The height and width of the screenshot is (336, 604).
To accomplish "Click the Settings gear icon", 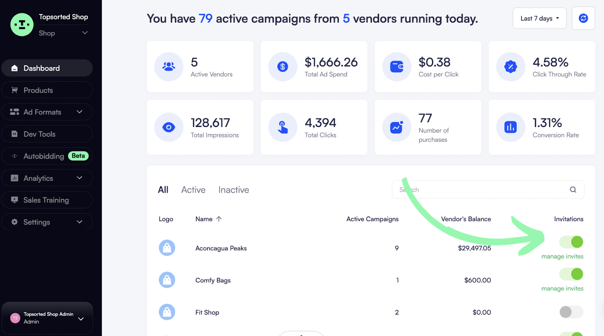I will (14, 222).
